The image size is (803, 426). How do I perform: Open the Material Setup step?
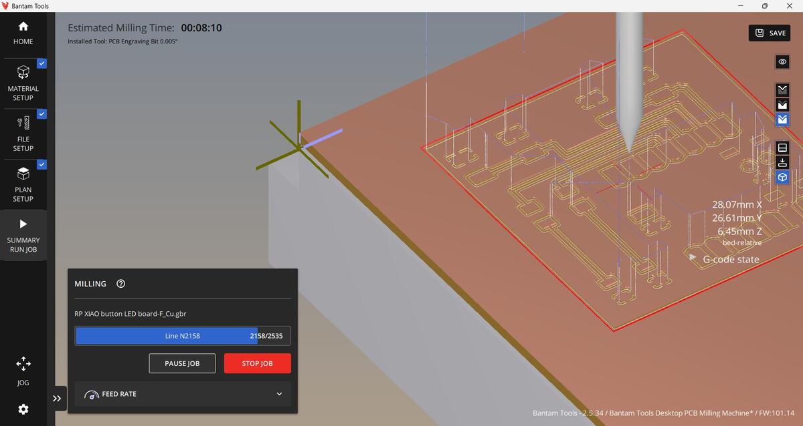point(23,83)
